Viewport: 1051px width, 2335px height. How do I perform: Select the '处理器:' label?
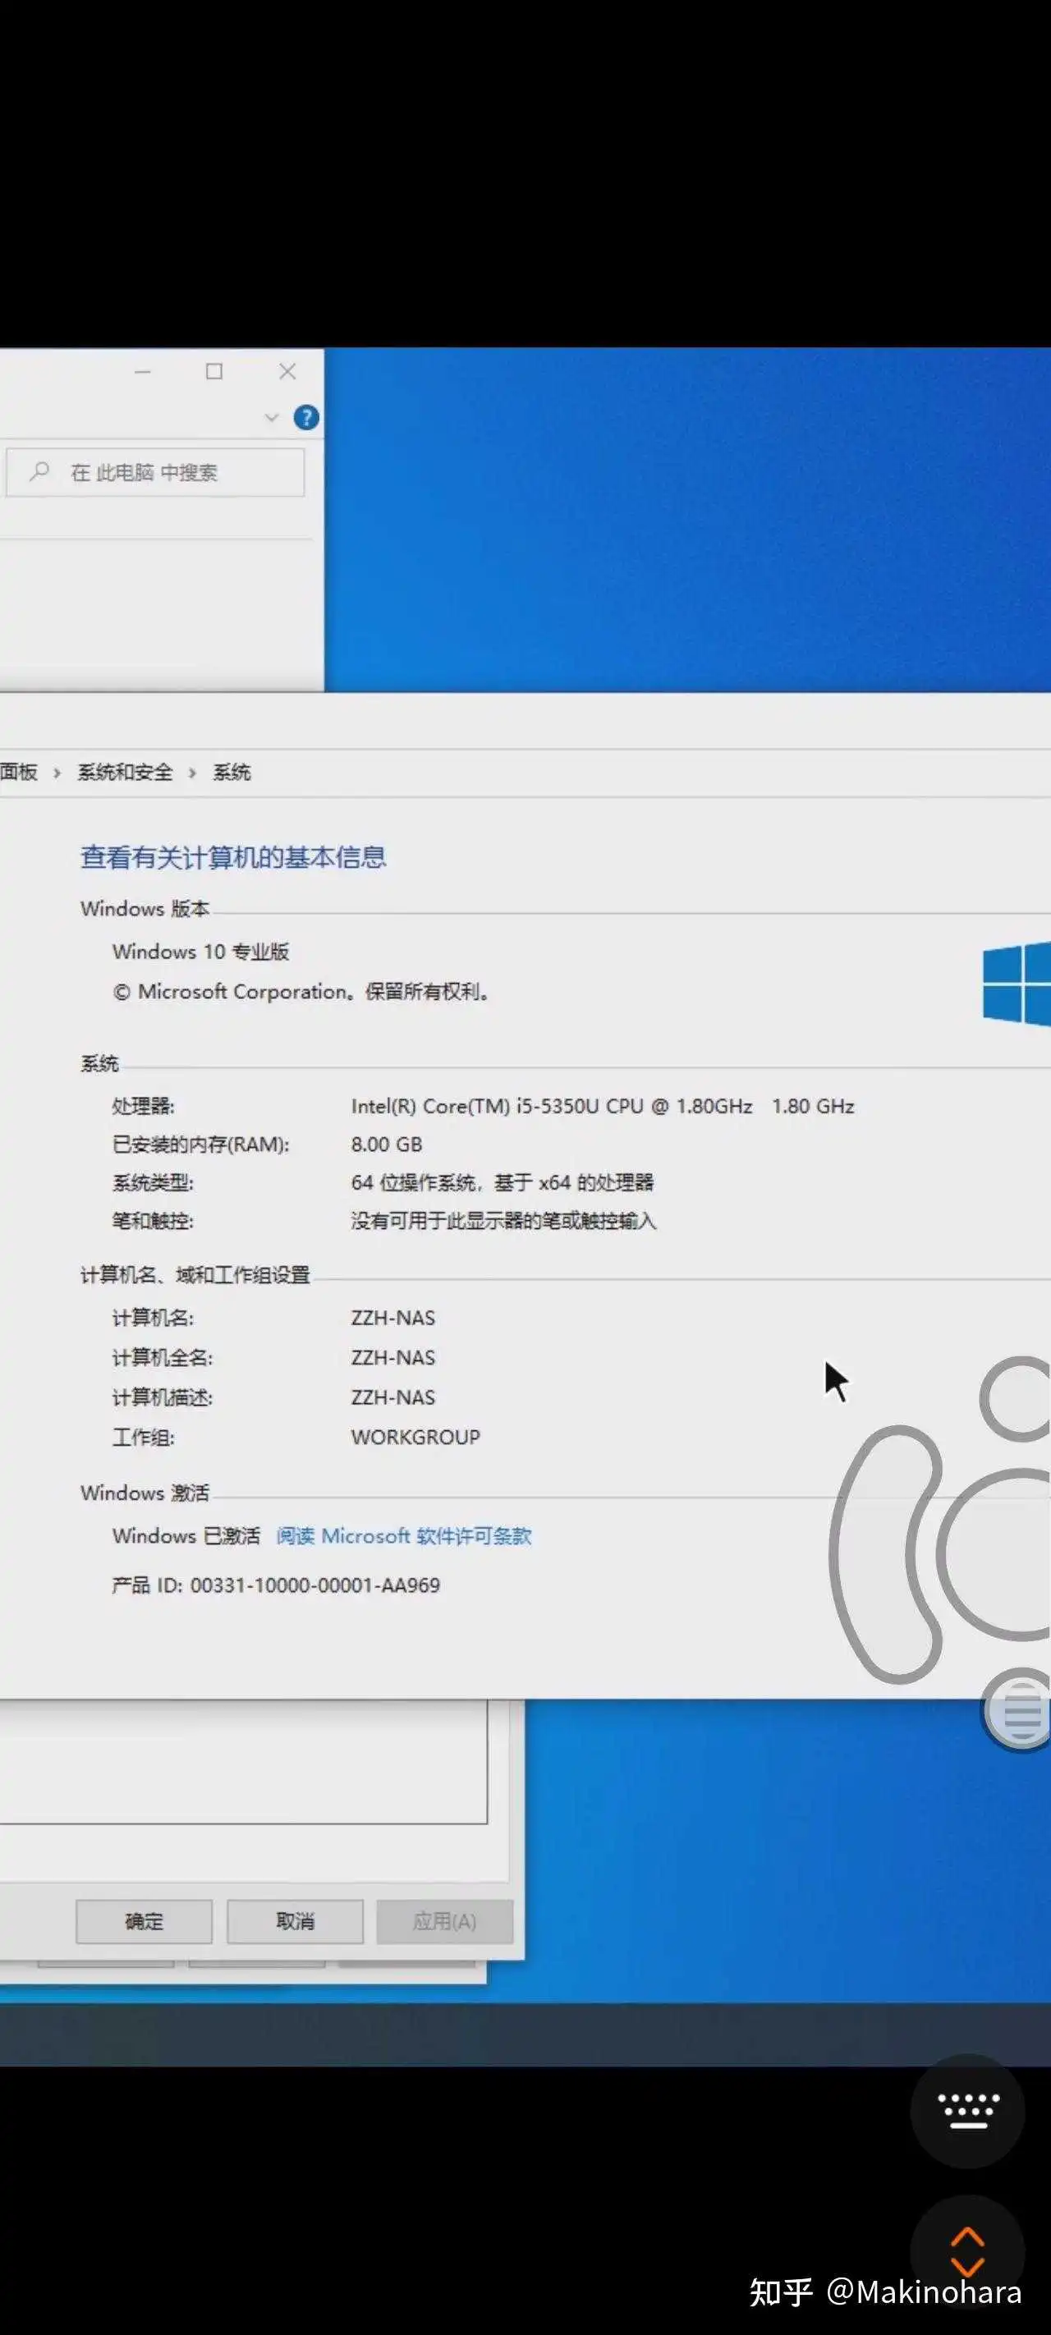pos(143,1106)
